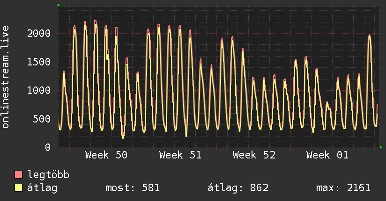Click the 1000 y-axis tick label

(x=38, y=91)
